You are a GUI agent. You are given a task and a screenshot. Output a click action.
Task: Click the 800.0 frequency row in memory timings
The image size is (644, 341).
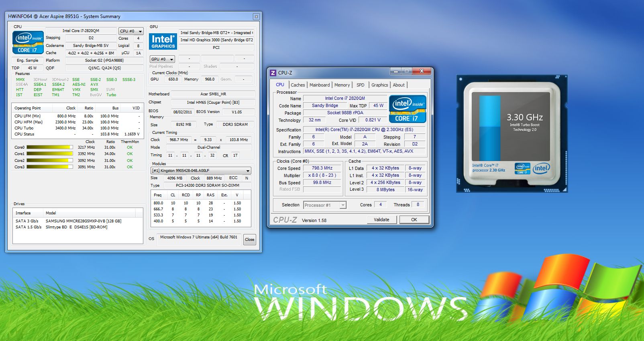click(x=201, y=203)
